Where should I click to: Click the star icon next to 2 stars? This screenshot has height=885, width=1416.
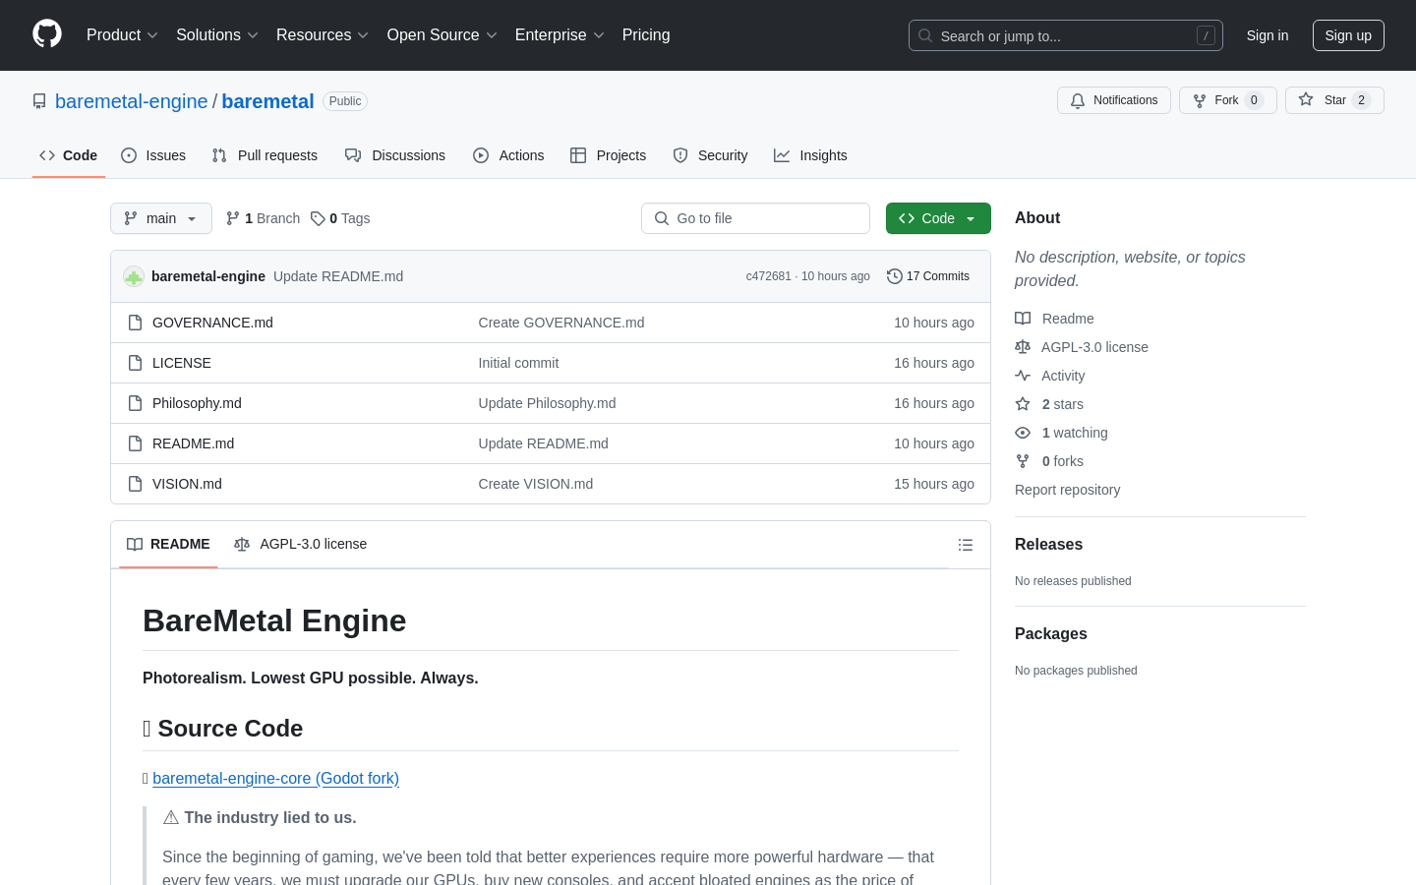[1023, 404]
